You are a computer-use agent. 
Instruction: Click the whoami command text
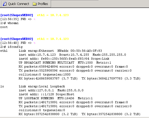13,23
